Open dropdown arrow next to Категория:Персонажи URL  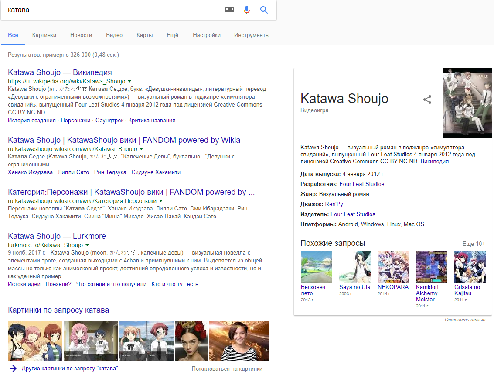pyautogui.click(x=161, y=201)
